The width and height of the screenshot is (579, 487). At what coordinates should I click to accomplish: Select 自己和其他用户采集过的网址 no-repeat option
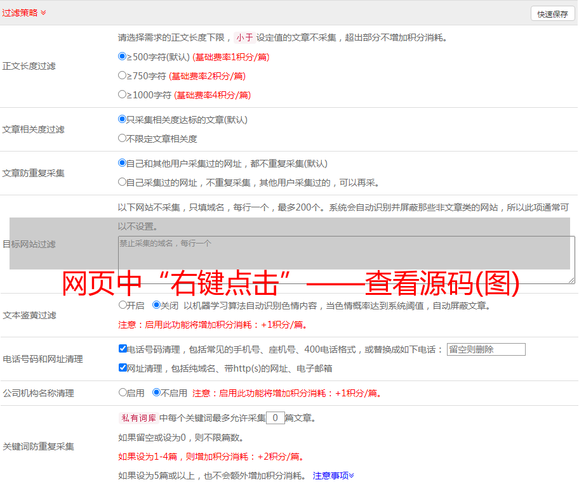click(123, 163)
